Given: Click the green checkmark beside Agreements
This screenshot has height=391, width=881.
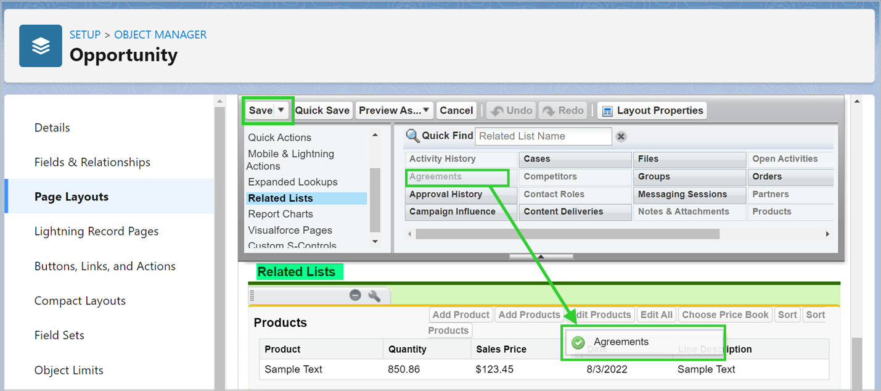Looking at the screenshot, I should click(x=578, y=342).
